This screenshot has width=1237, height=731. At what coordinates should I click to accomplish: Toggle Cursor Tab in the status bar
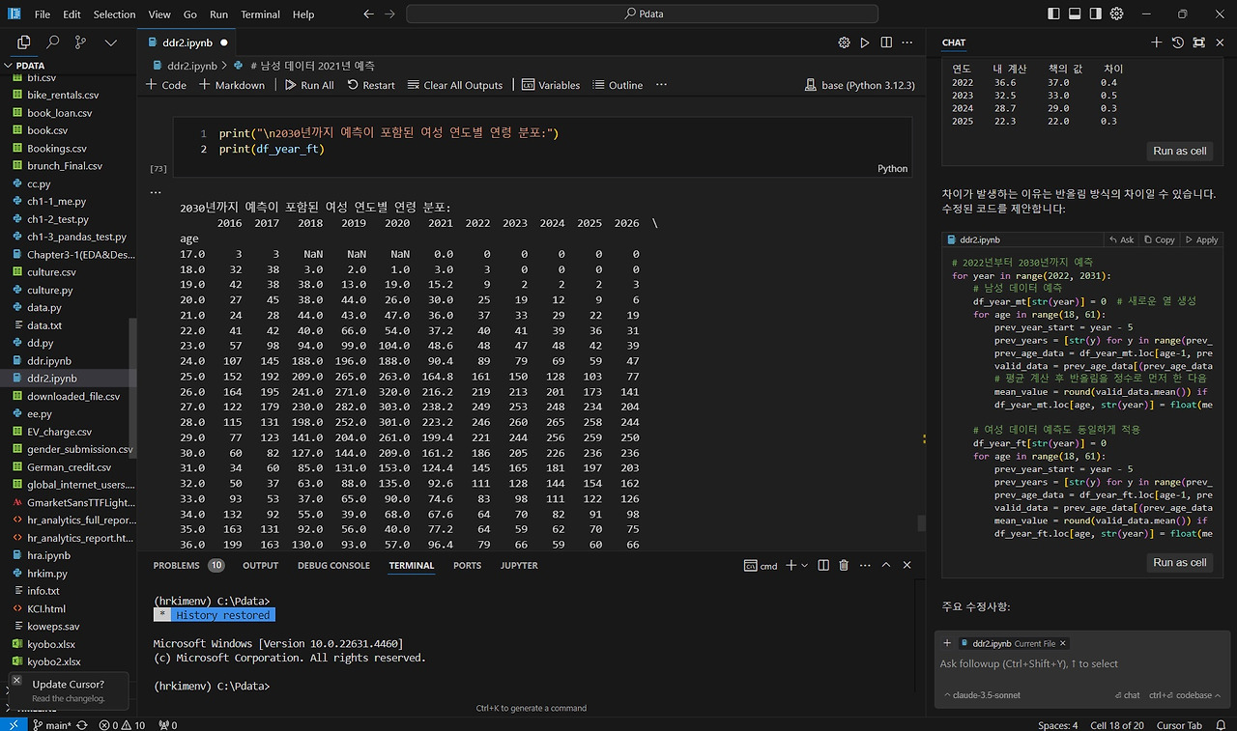pyautogui.click(x=1178, y=725)
